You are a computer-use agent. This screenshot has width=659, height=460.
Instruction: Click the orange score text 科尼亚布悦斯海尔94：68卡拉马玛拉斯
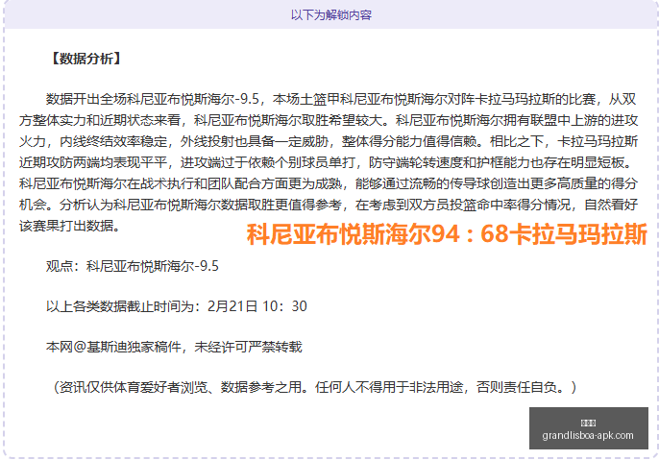(x=447, y=234)
